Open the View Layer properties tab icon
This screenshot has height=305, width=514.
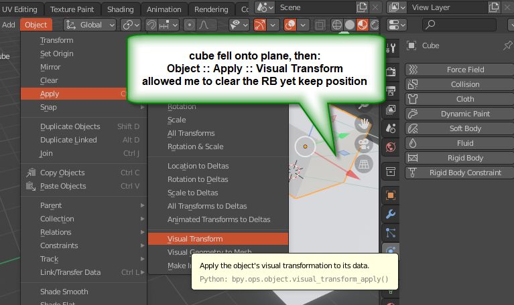[x=391, y=109]
